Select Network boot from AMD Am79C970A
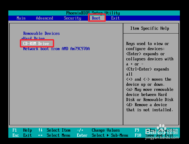This screenshot has height=144, width=189. 56,49
